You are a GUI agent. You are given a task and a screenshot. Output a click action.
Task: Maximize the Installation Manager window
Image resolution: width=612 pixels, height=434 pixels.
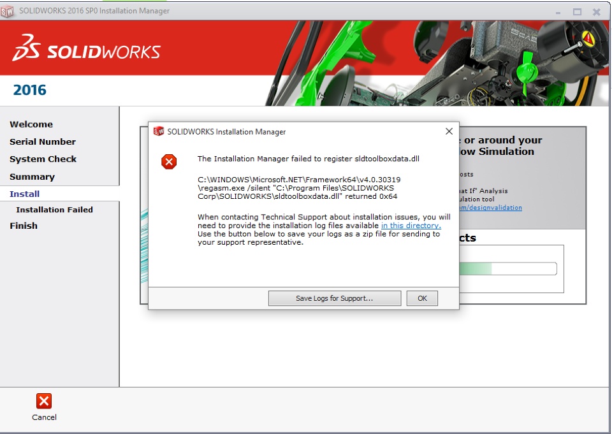pos(578,12)
